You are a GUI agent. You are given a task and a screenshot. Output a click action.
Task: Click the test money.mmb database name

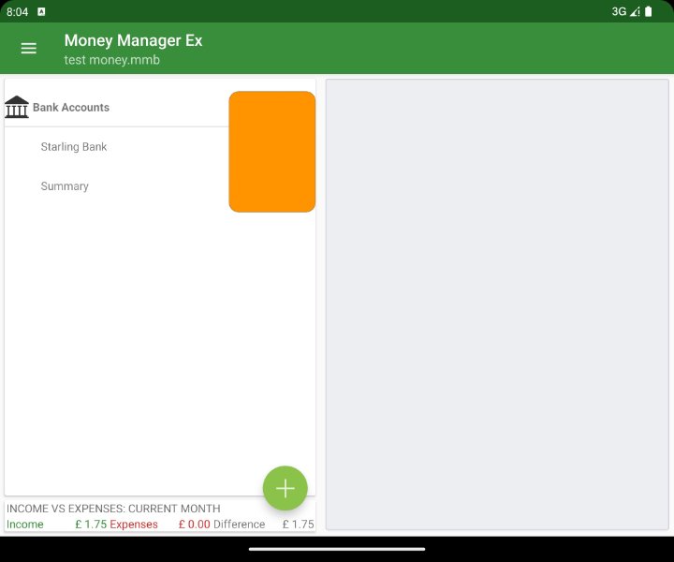click(111, 59)
